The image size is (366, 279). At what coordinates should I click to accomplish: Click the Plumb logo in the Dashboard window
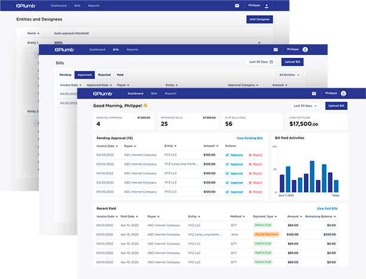(104, 94)
